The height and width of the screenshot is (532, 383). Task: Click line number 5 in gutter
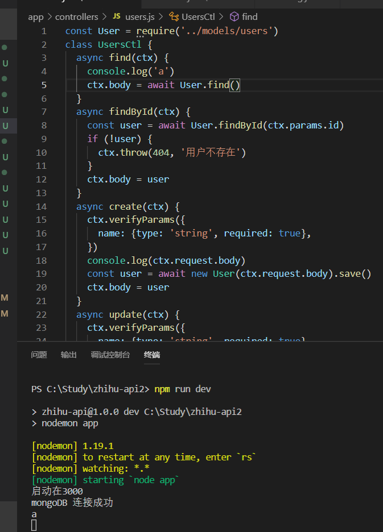[44, 85]
